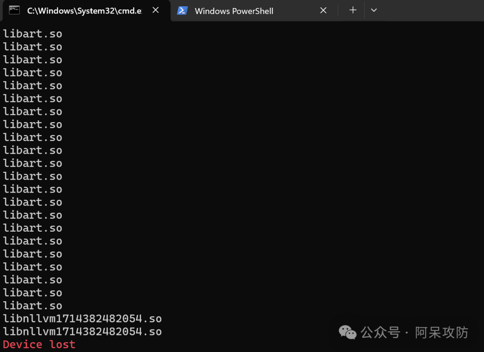
Task: Click the cmd.exe tab icon
Action: 14,10
